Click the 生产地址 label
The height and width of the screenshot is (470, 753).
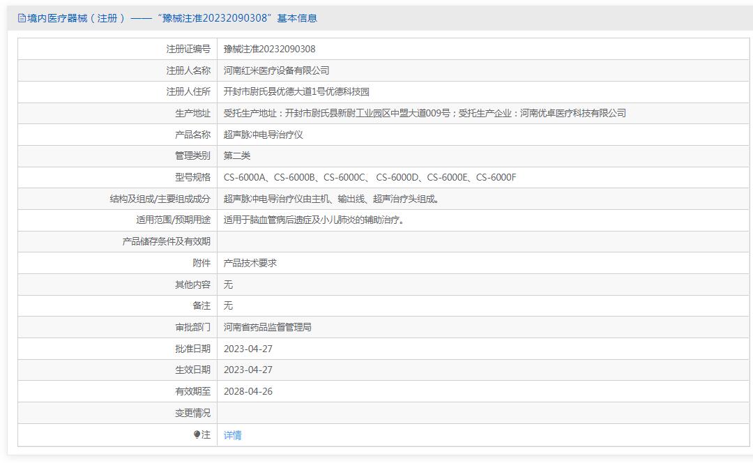click(192, 113)
